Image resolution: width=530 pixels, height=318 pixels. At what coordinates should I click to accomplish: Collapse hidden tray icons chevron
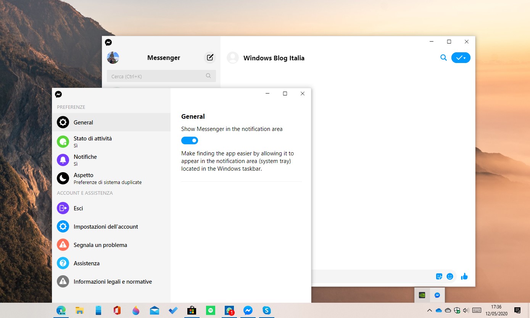pyautogui.click(x=429, y=310)
